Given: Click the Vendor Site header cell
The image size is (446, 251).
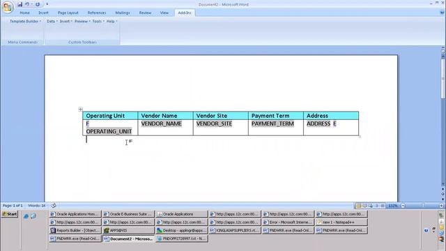Looking at the screenshot, I should (221, 116).
